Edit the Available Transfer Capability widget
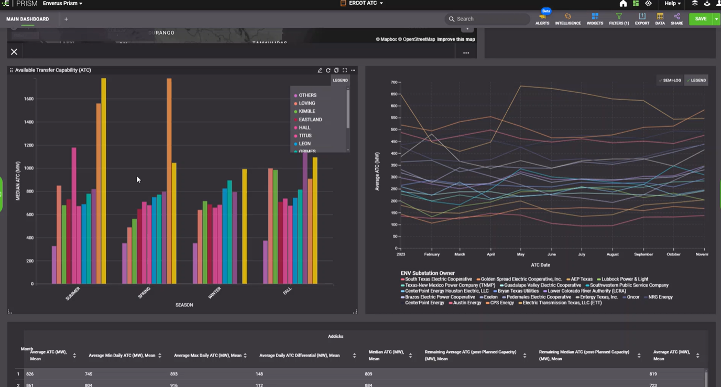Image resolution: width=721 pixels, height=387 pixels. point(320,70)
